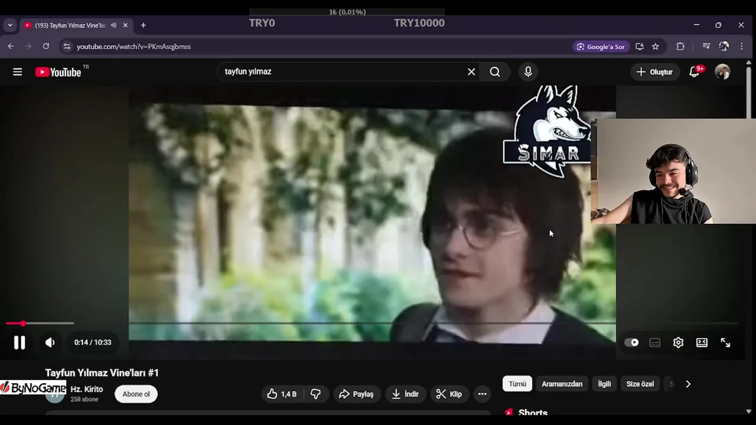This screenshot has height=425, width=756.
Task: Select the Tümü filter chip
Action: point(517,384)
